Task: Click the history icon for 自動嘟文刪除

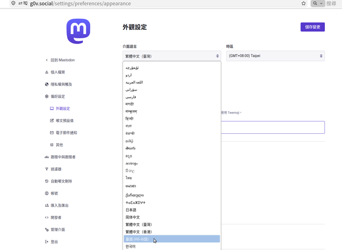Action: (x=46, y=181)
